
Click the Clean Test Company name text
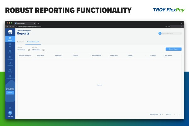click(24, 31)
